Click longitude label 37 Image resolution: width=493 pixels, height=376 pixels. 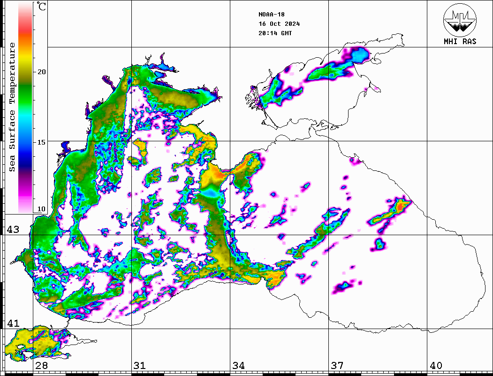337,365
